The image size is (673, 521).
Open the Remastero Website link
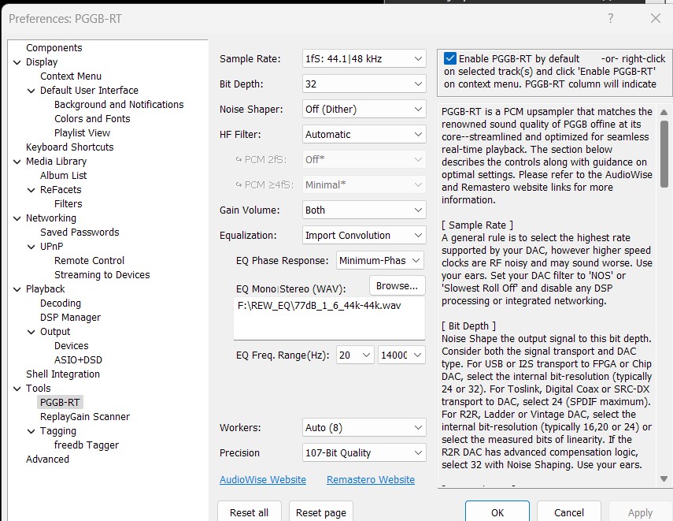pyautogui.click(x=370, y=480)
